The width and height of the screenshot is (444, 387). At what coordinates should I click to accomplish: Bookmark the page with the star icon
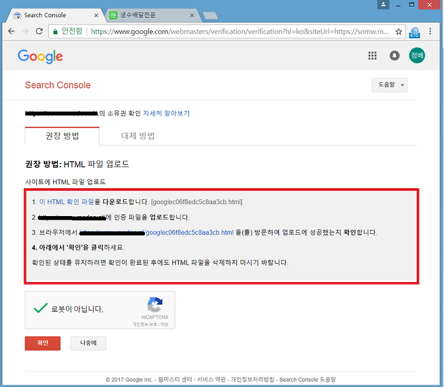(399, 31)
